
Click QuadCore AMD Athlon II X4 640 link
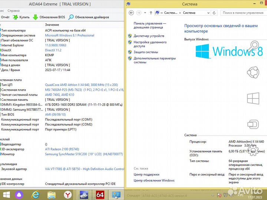(x=81, y=85)
